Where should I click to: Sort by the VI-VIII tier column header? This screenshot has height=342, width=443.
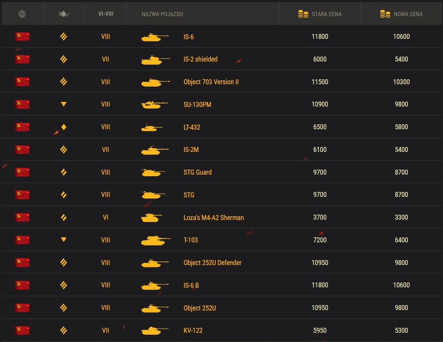(106, 14)
